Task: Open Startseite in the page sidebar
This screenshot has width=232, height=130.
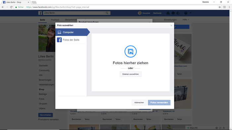Action: 43,66
